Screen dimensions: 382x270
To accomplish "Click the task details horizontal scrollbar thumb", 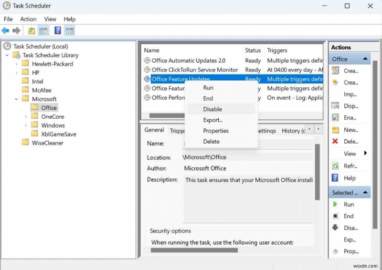I will [x=194, y=250].
